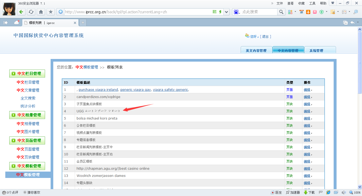This screenshot has height=196, width=362.
Task: Click the 医生 doctor icon in status bar
Action: (x=276, y=193)
